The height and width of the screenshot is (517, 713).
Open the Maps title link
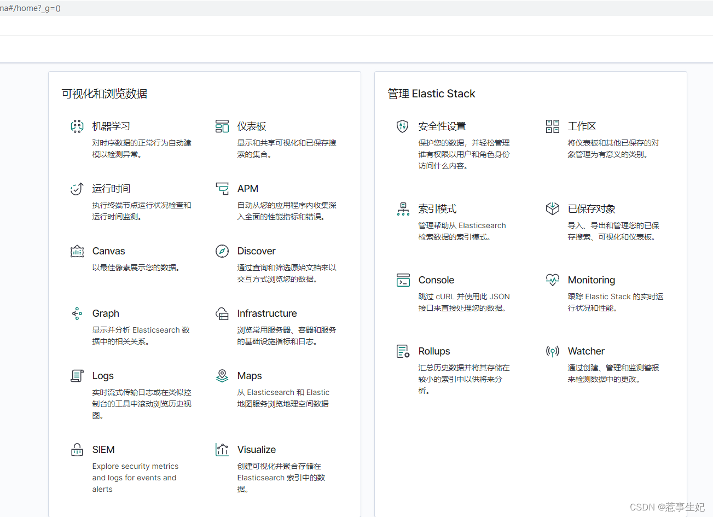pos(250,376)
